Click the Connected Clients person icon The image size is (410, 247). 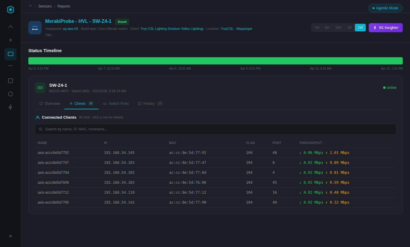[38, 117]
